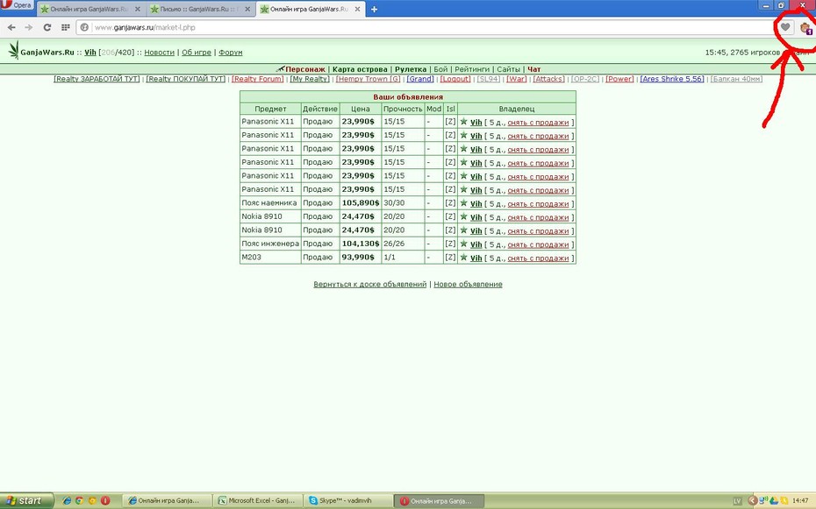Viewport: 816px width, 509px height.
Task: Select the 105,890$ price cell
Action: pyautogui.click(x=360, y=202)
